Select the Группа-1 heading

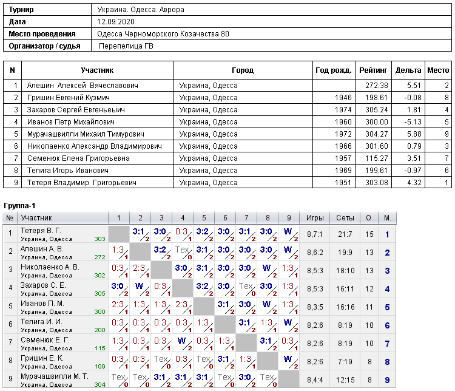(19, 206)
